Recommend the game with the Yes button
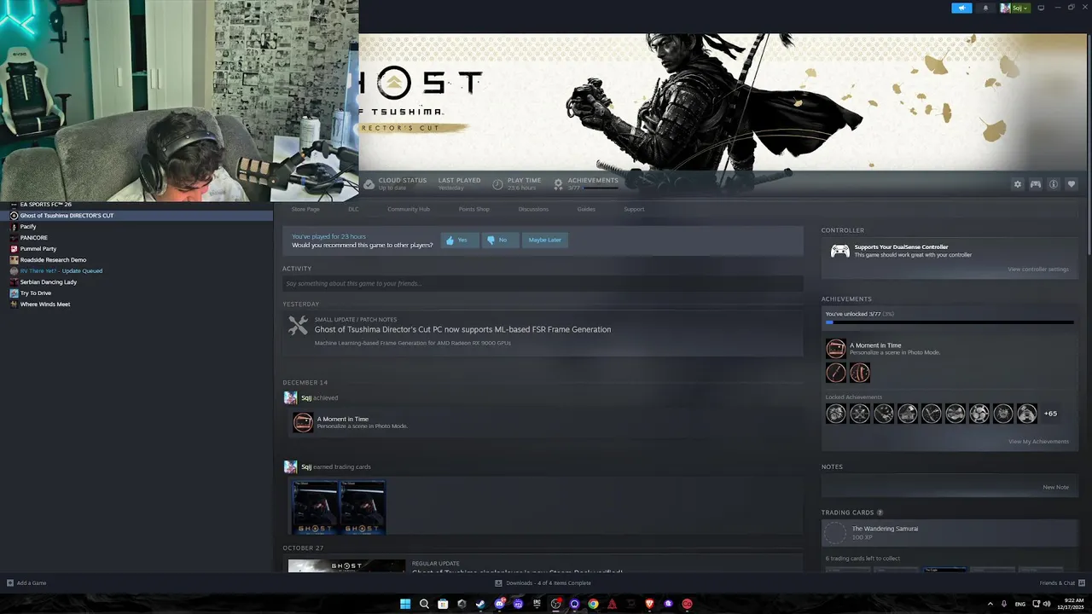 pos(459,240)
